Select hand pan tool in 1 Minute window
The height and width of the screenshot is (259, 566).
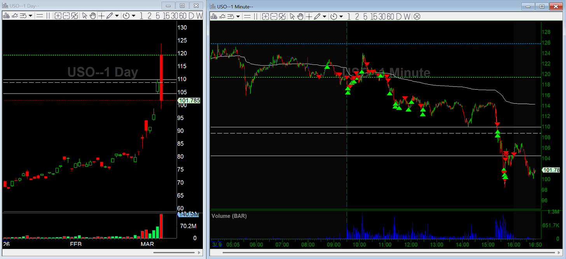pos(300,16)
